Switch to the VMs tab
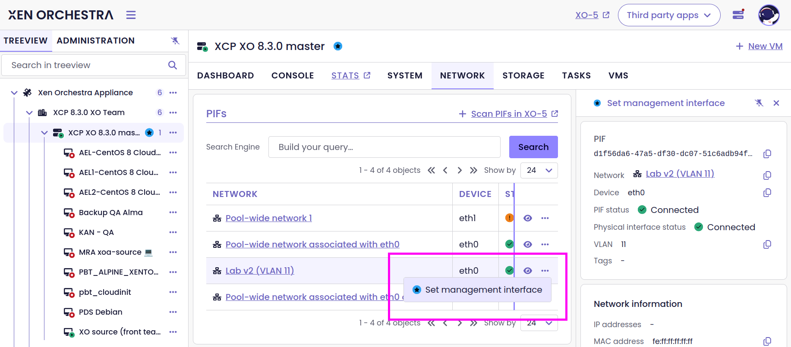 pyautogui.click(x=618, y=75)
